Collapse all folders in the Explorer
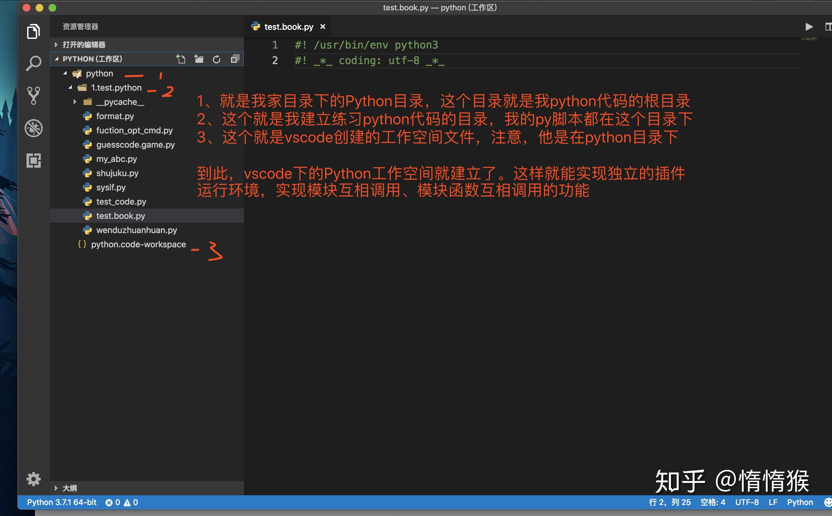Screen dimensions: 832x516 click(x=235, y=59)
